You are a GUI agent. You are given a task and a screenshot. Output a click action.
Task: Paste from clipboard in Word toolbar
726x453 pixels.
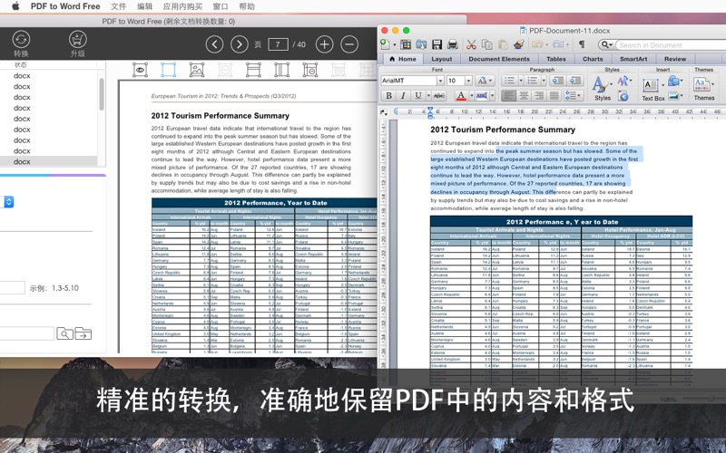(503, 44)
